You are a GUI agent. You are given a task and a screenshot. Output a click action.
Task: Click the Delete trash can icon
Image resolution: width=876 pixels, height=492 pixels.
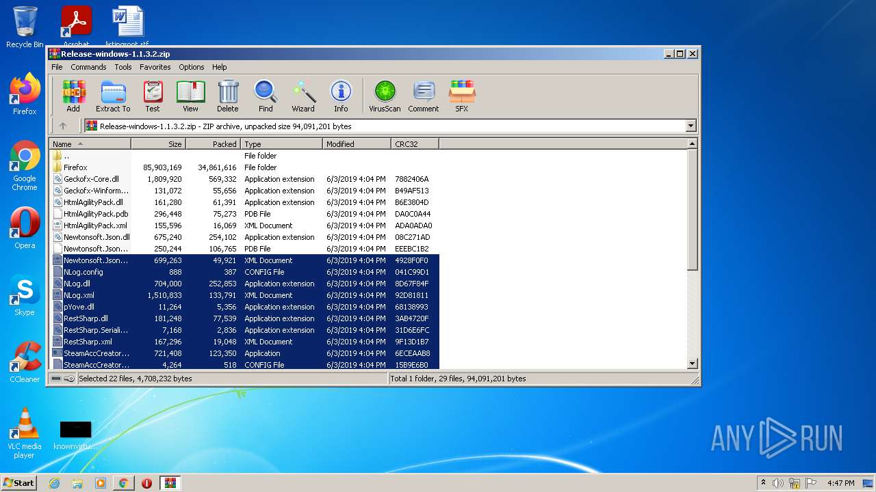228,96
